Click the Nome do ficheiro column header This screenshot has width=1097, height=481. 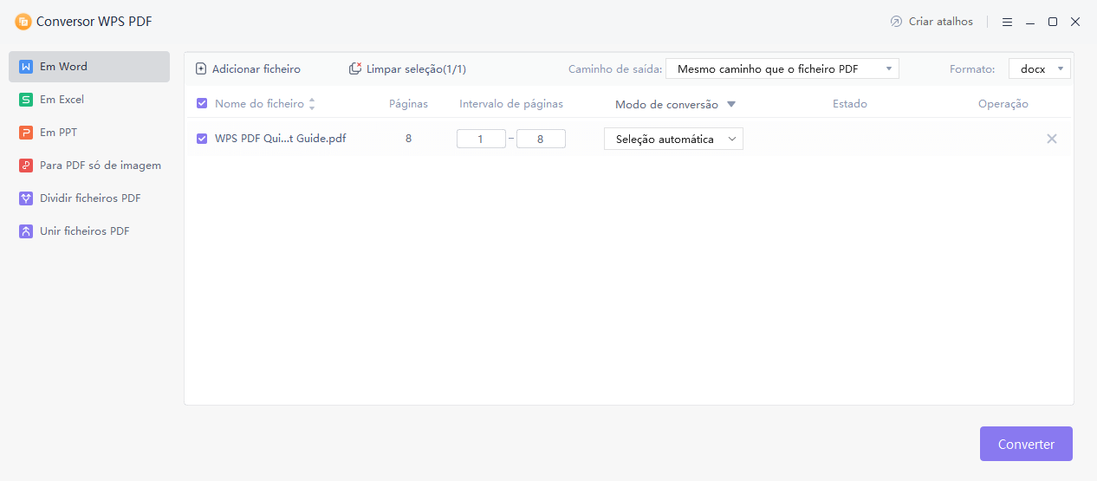point(259,104)
